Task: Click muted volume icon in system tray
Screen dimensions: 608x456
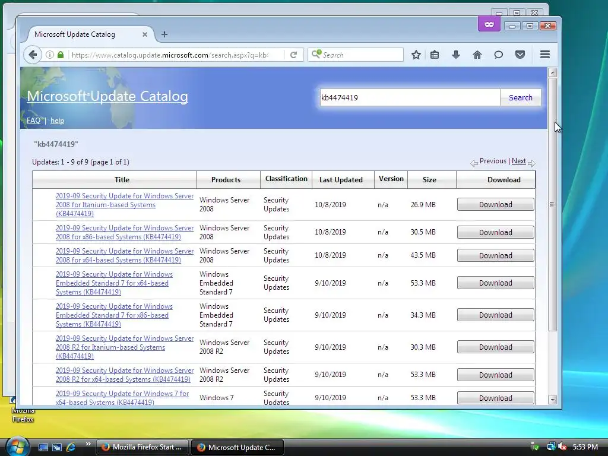Action: (562, 446)
